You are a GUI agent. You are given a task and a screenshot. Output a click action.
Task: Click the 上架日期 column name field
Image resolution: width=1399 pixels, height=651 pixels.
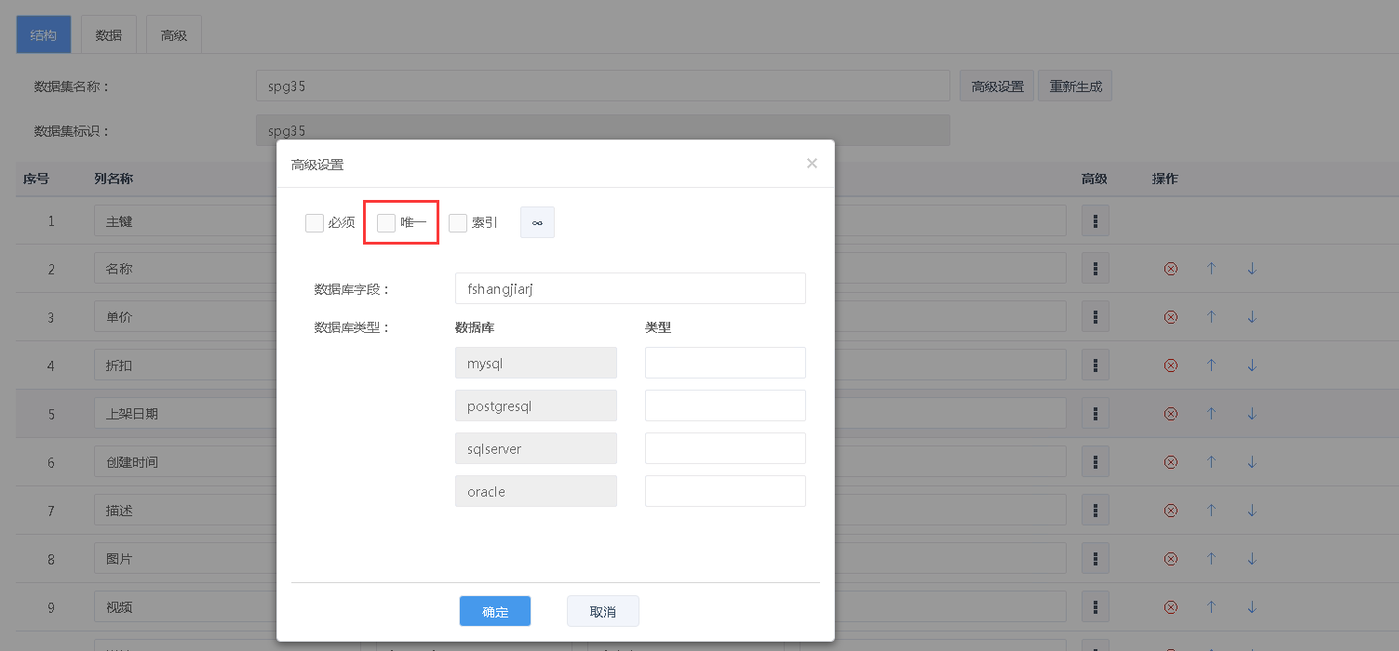184,414
